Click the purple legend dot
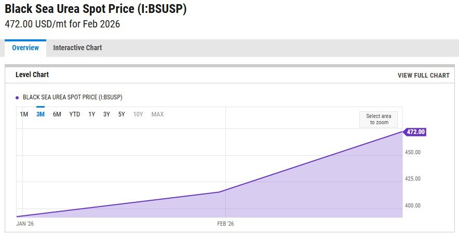The width and height of the screenshot is (459, 237). (x=17, y=97)
